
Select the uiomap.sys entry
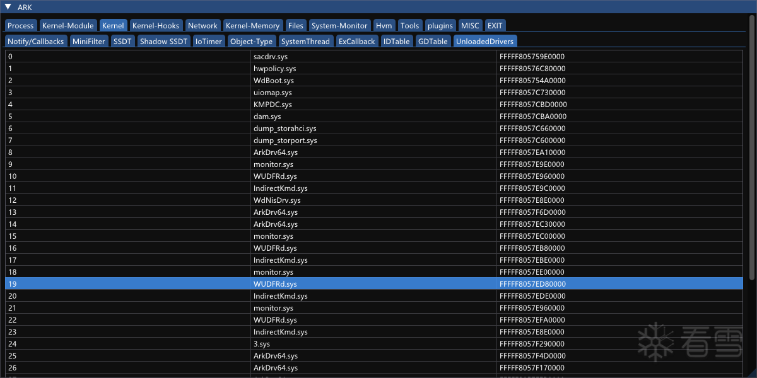point(273,93)
